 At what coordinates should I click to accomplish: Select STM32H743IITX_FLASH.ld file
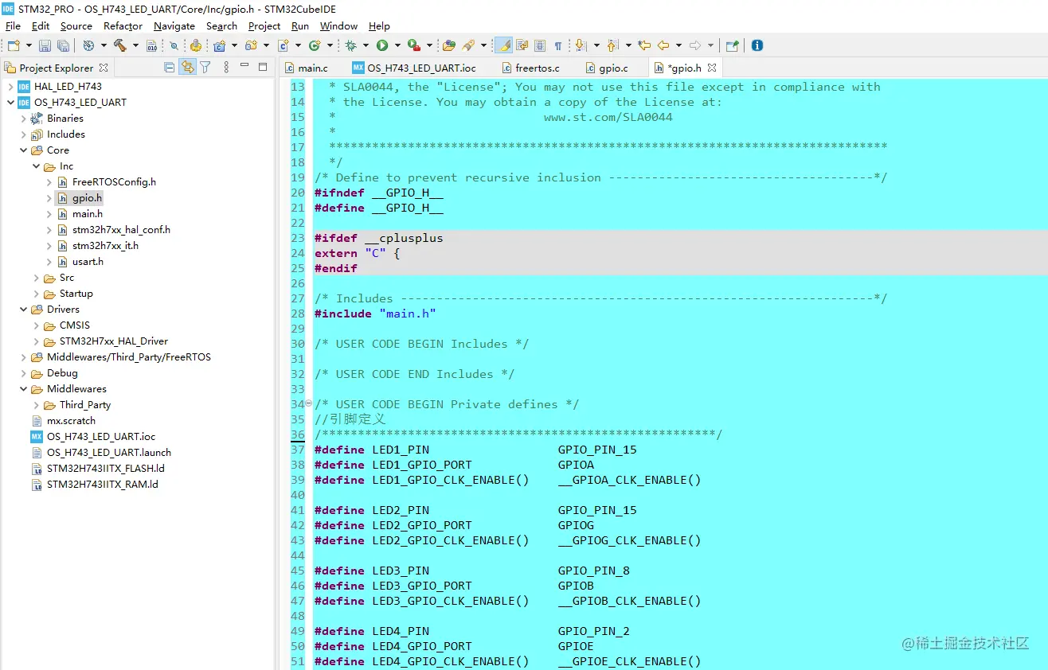[106, 469]
